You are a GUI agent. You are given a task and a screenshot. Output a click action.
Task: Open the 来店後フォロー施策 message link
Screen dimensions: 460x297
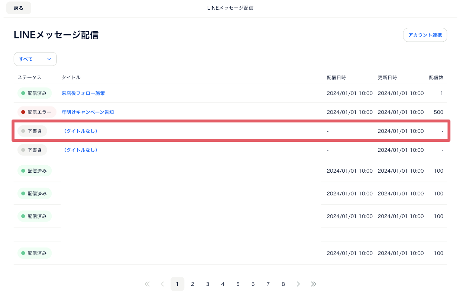(83, 93)
